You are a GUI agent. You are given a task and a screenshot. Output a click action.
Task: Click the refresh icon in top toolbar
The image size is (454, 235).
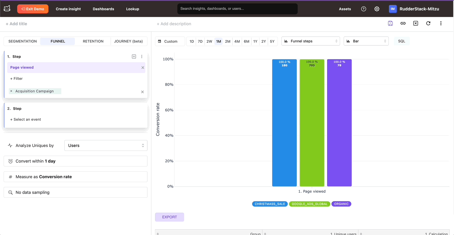point(428,23)
